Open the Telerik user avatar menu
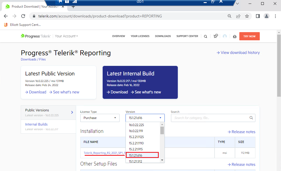Screen dimensions: 281x171 click(225, 36)
